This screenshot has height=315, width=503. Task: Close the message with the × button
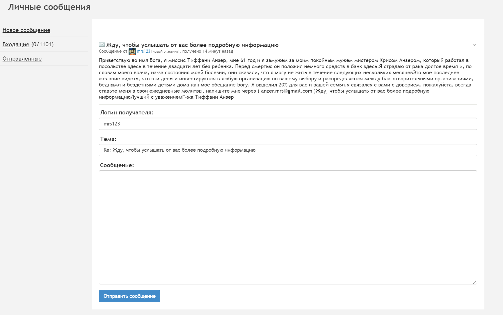click(474, 45)
